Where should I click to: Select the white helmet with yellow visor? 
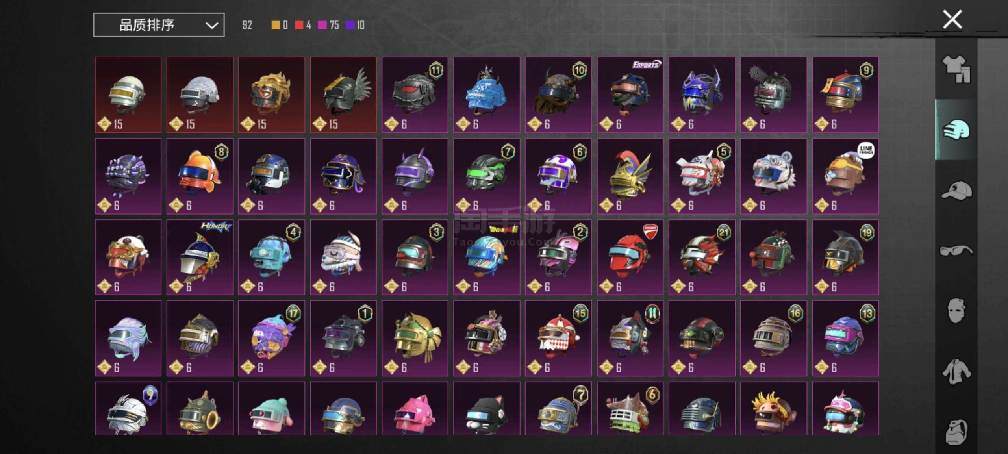click(128, 95)
